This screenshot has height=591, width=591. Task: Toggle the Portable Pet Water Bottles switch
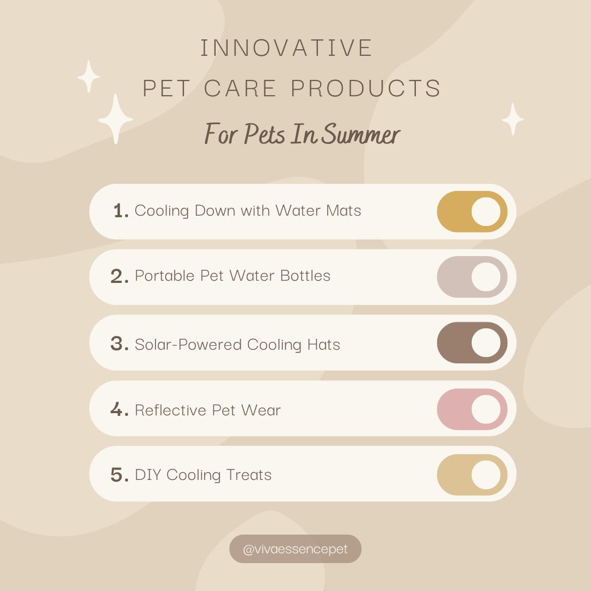[x=472, y=277]
